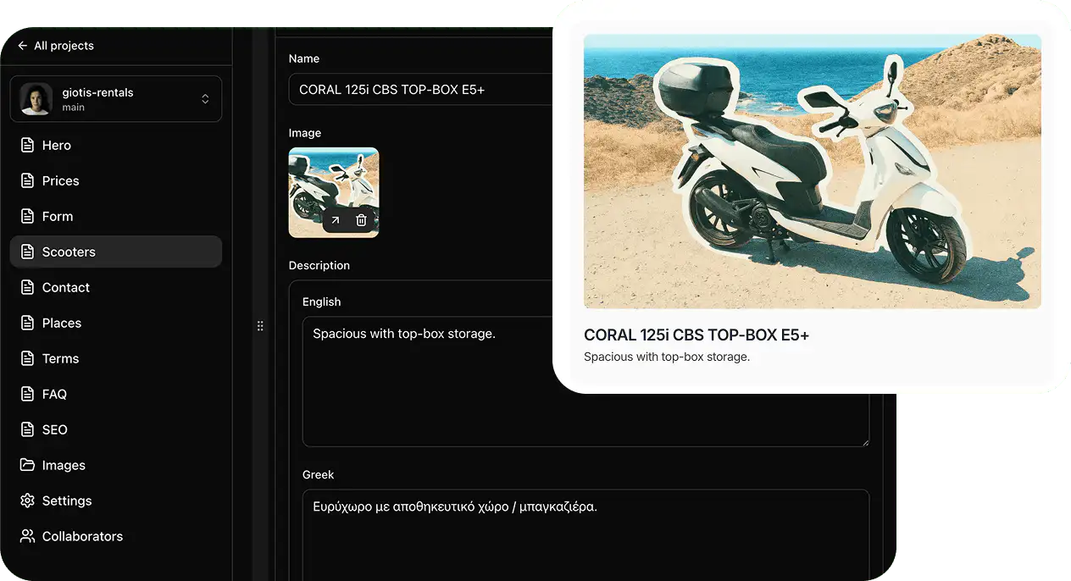Click the Form document icon
This screenshot has width=1071, height=581.
[28, 217]
